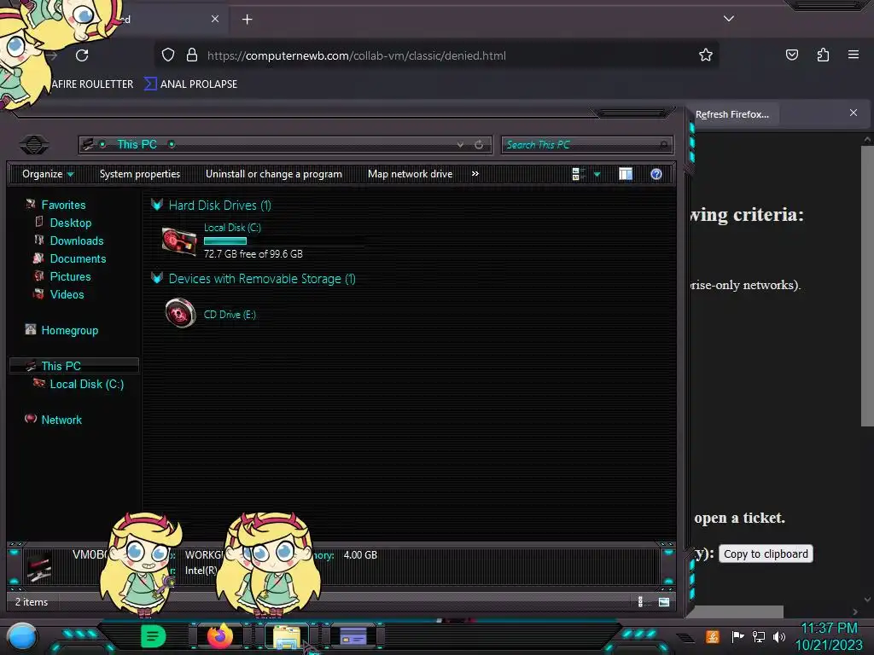This screenshot has width=874, height=655.
Task: Click the Firefox page vertical scrollbar
Action: pyautogui.click(x=867, y=286)
